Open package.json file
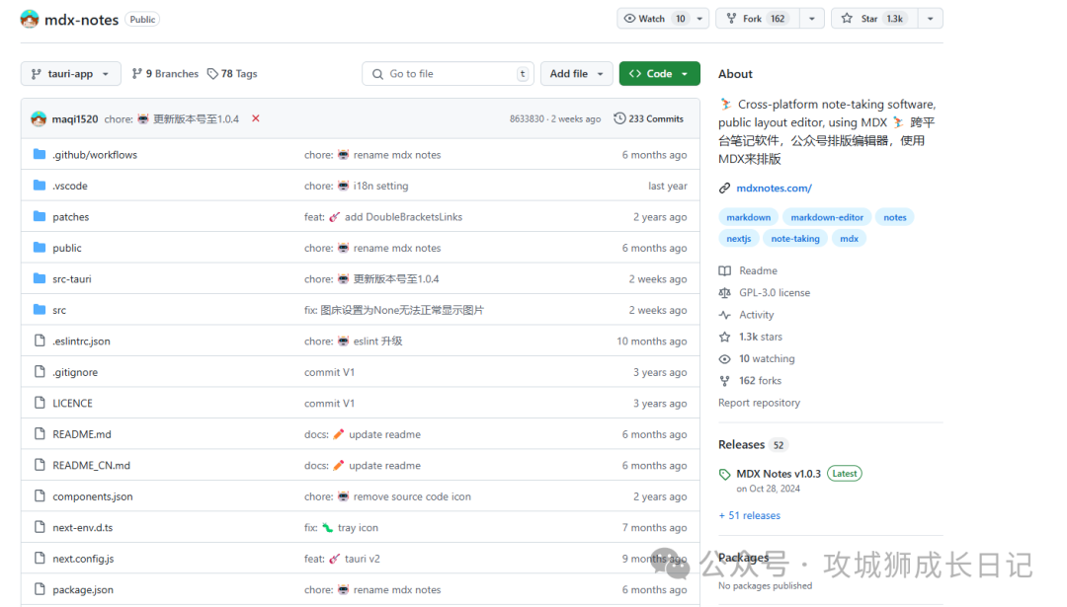 point(83,590)
